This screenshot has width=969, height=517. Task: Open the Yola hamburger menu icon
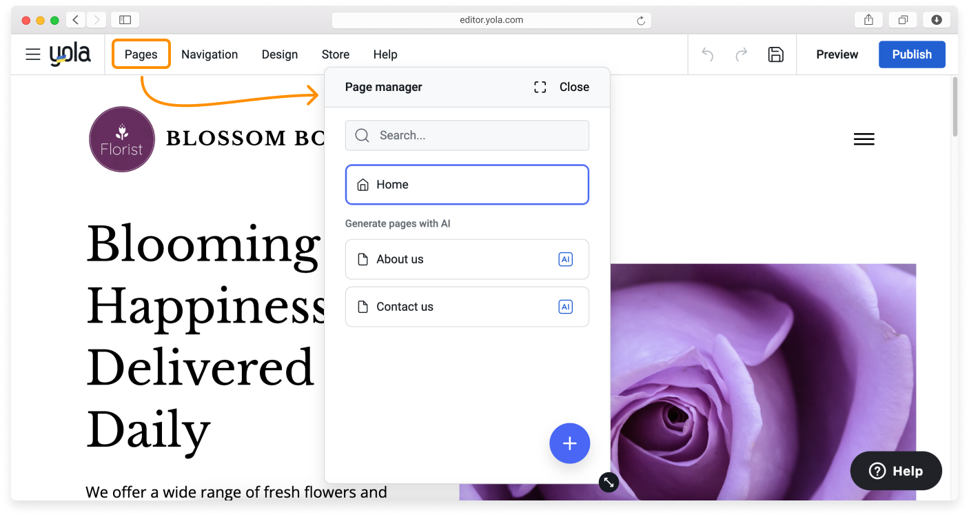point(33,54)
